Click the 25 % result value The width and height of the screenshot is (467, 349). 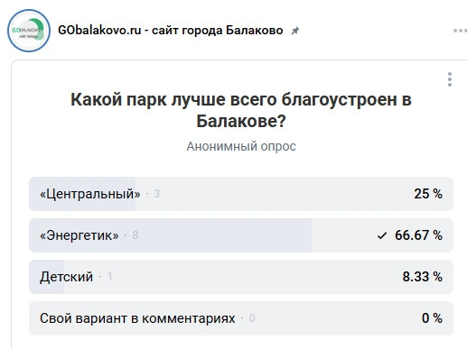click(428, 194)
